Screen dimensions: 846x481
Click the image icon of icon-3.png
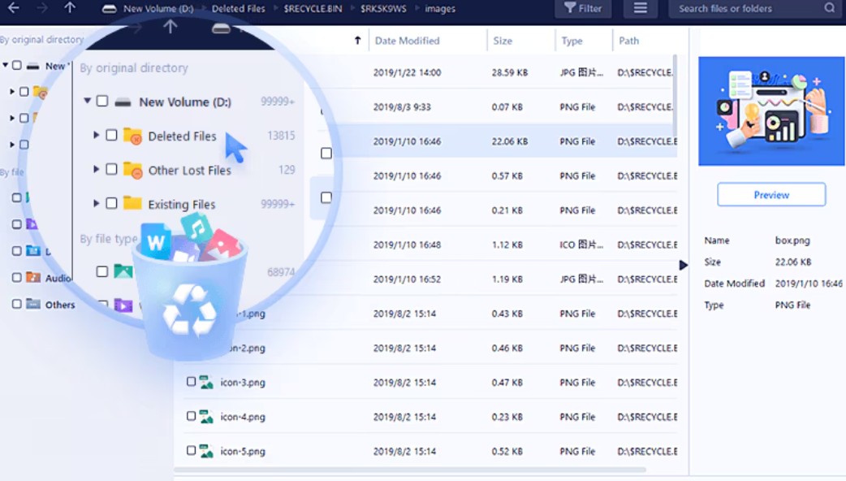(x=206, y=382)
